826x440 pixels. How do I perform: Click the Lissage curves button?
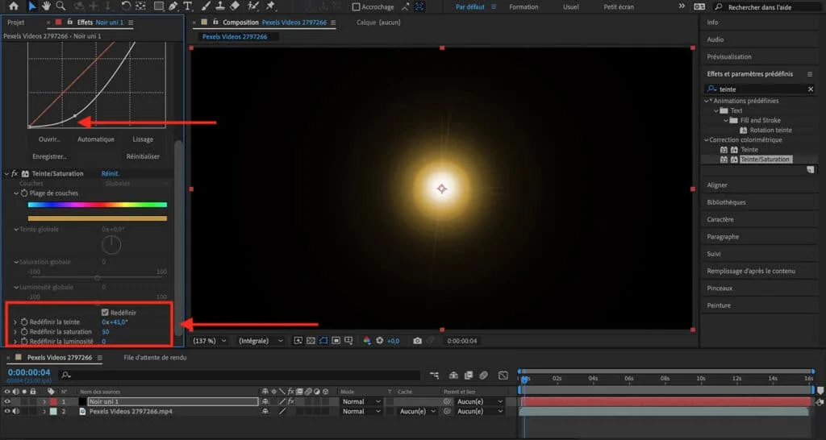click(x=143, y=139)
